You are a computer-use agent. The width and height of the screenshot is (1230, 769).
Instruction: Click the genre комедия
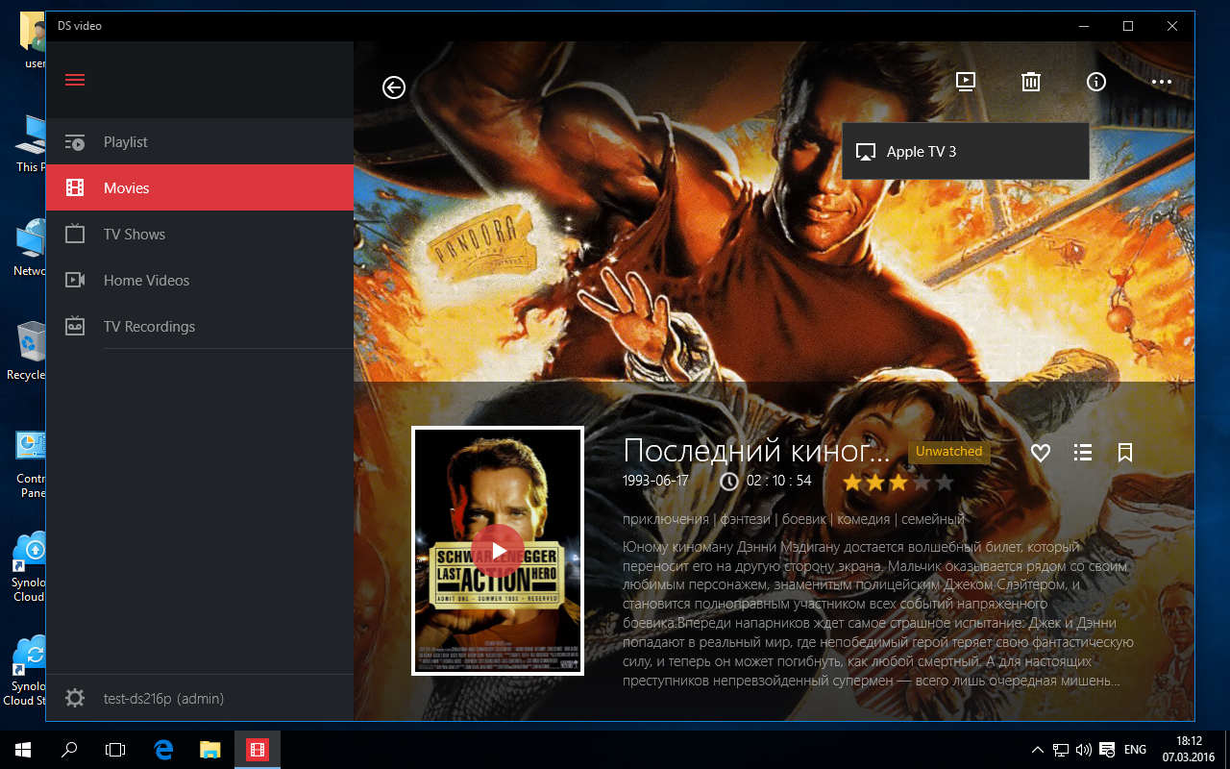(x=864, y=519)
